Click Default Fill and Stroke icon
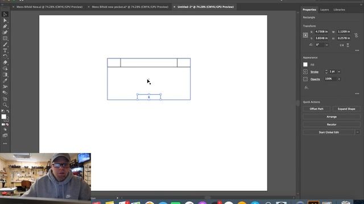Image resolution: width=364 pixels, height=204 pixels. (x=3, y=111)
